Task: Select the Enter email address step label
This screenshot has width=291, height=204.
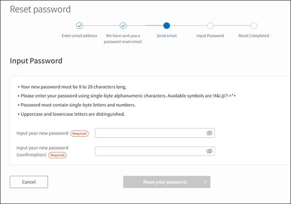Action: tap(80, 36)
